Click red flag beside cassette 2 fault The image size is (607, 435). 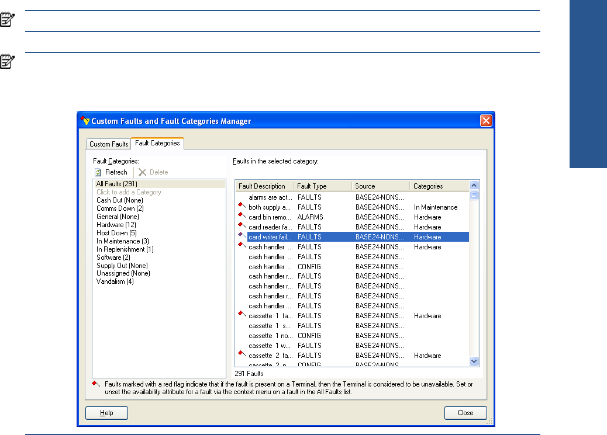click(x=241, y=354)
